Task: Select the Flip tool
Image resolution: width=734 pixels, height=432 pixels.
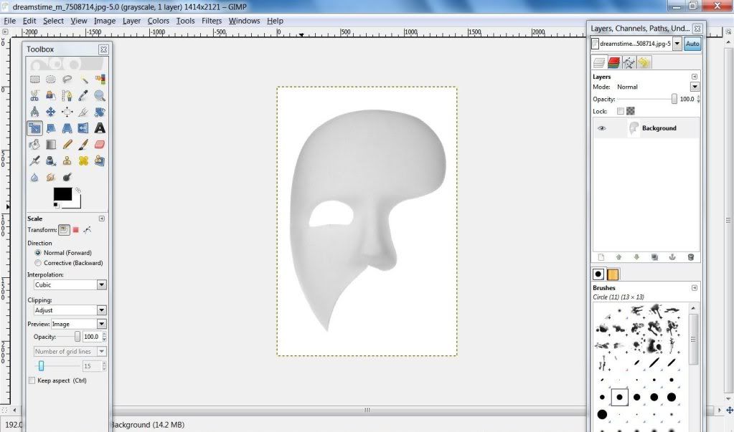Action: (83, 128)
